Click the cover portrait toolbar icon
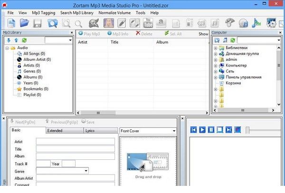 click(x=109, y=23)
